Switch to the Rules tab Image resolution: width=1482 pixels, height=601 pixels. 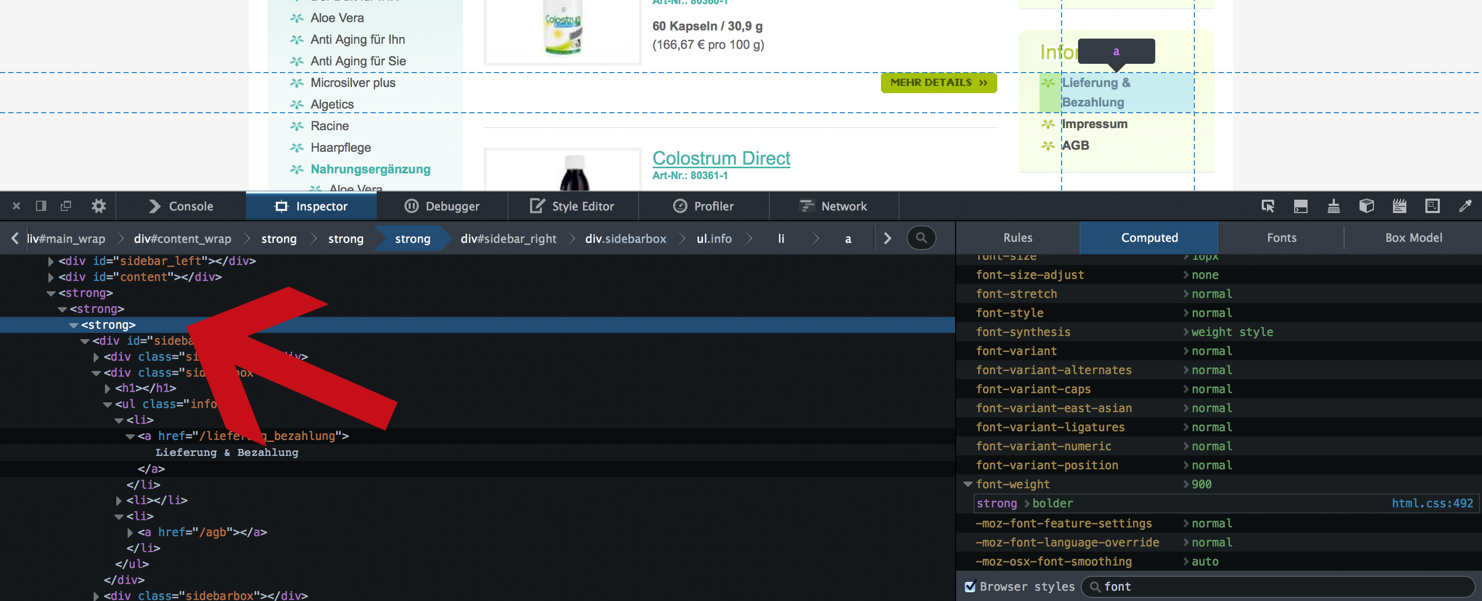[x=1017, y=238]
